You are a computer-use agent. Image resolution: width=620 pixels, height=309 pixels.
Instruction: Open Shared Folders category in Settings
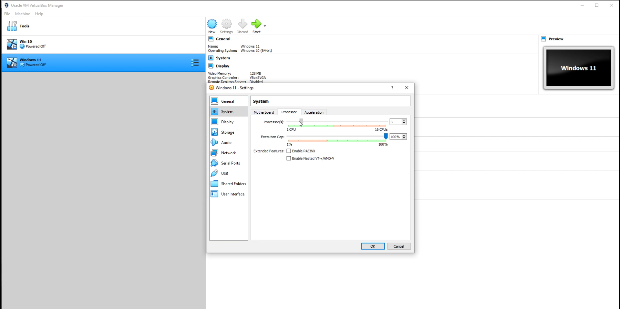[x=229, y=184]
